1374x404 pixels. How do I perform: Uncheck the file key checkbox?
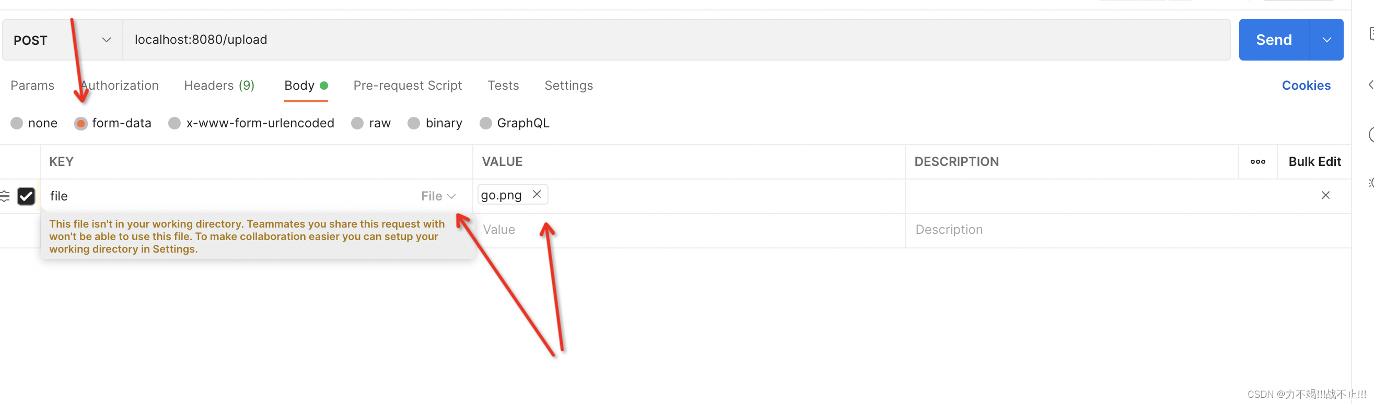coord(26,196)
